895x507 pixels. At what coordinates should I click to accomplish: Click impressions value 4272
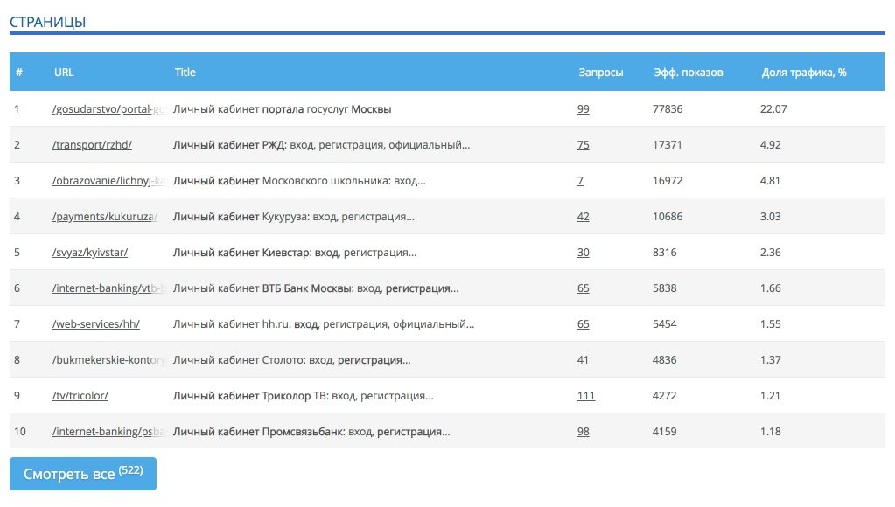pos(664,396)
